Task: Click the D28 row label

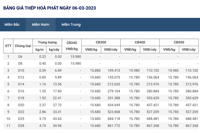Action: 21,126
